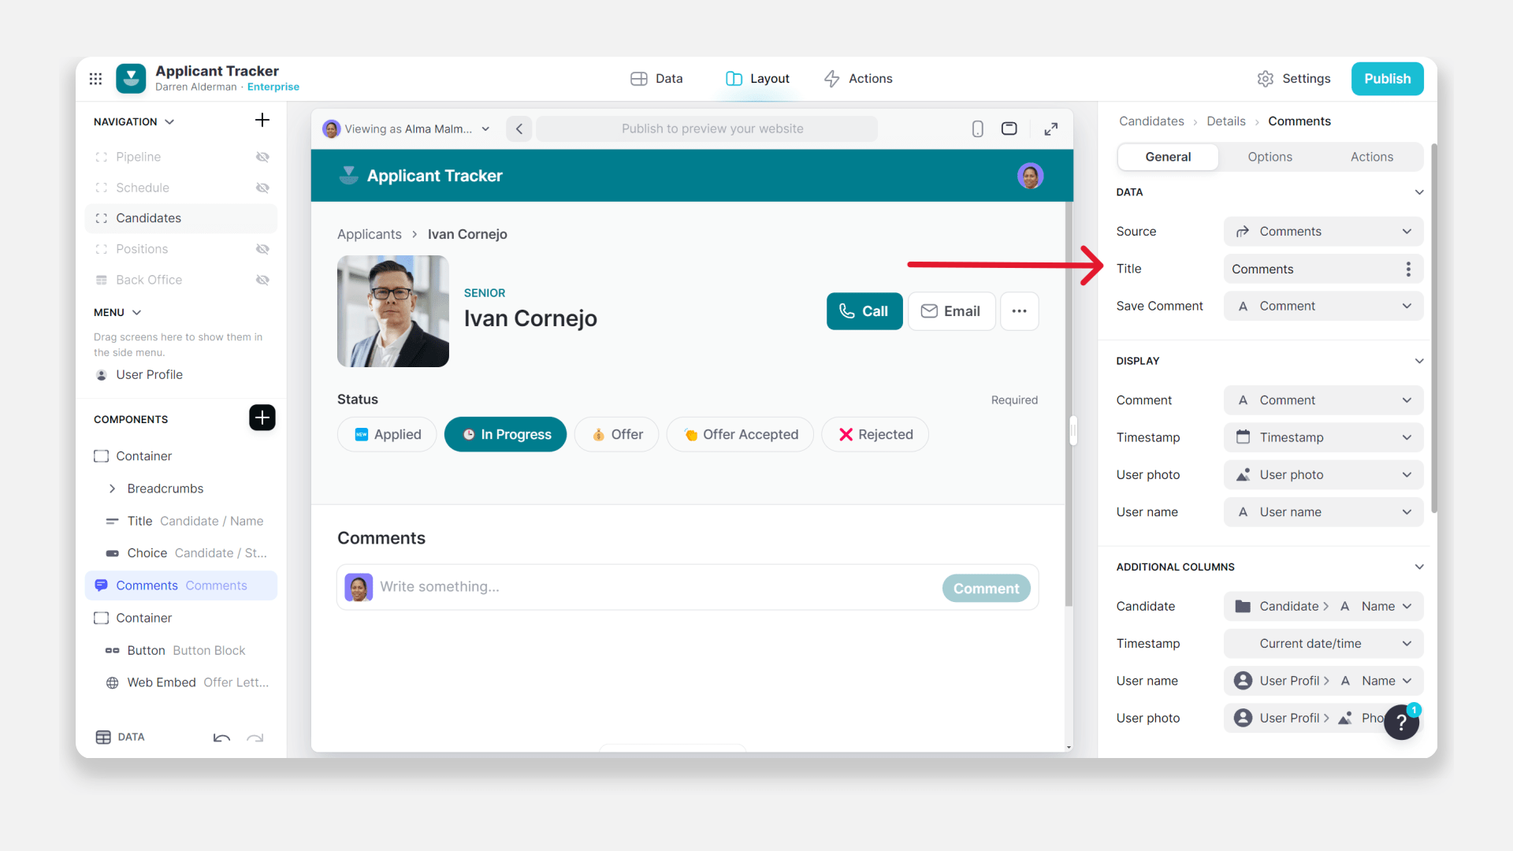Open the Viewing as Alma dropdown
The height and width of the screenshot is (851, 1513).
(407, 129)
